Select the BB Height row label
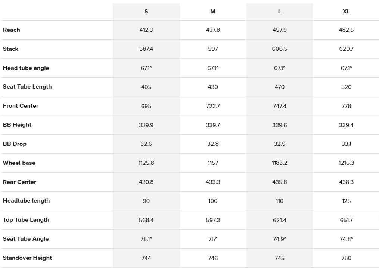 click(x=17, y=125)
